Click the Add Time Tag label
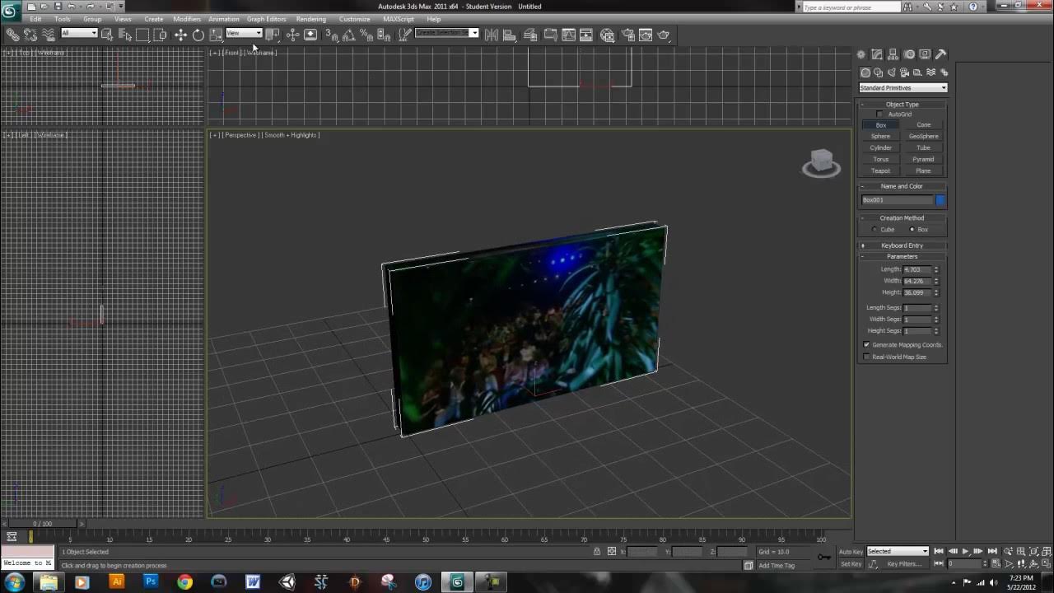 pos(777,566)
